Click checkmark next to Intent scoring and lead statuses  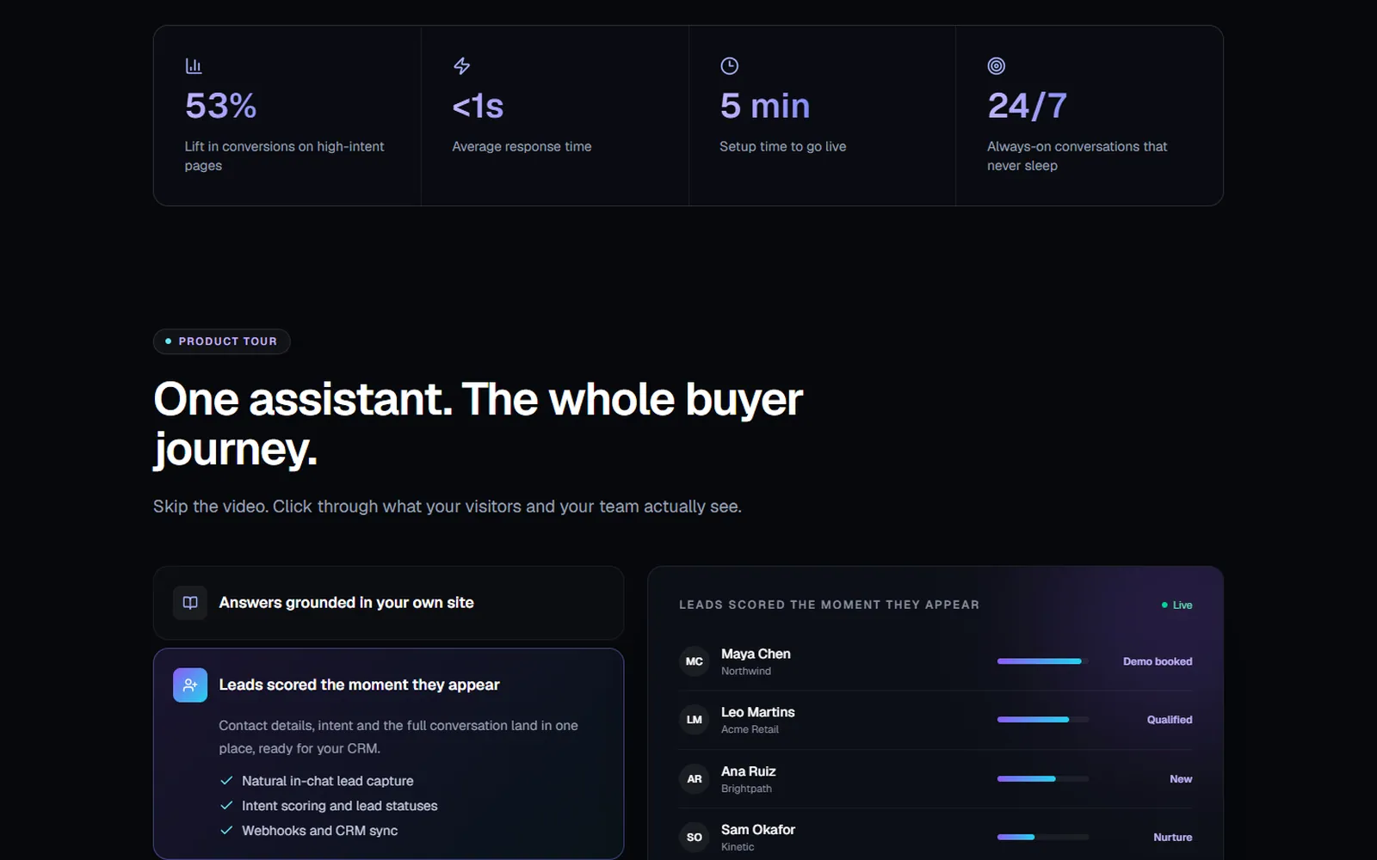tap(226, 806)
